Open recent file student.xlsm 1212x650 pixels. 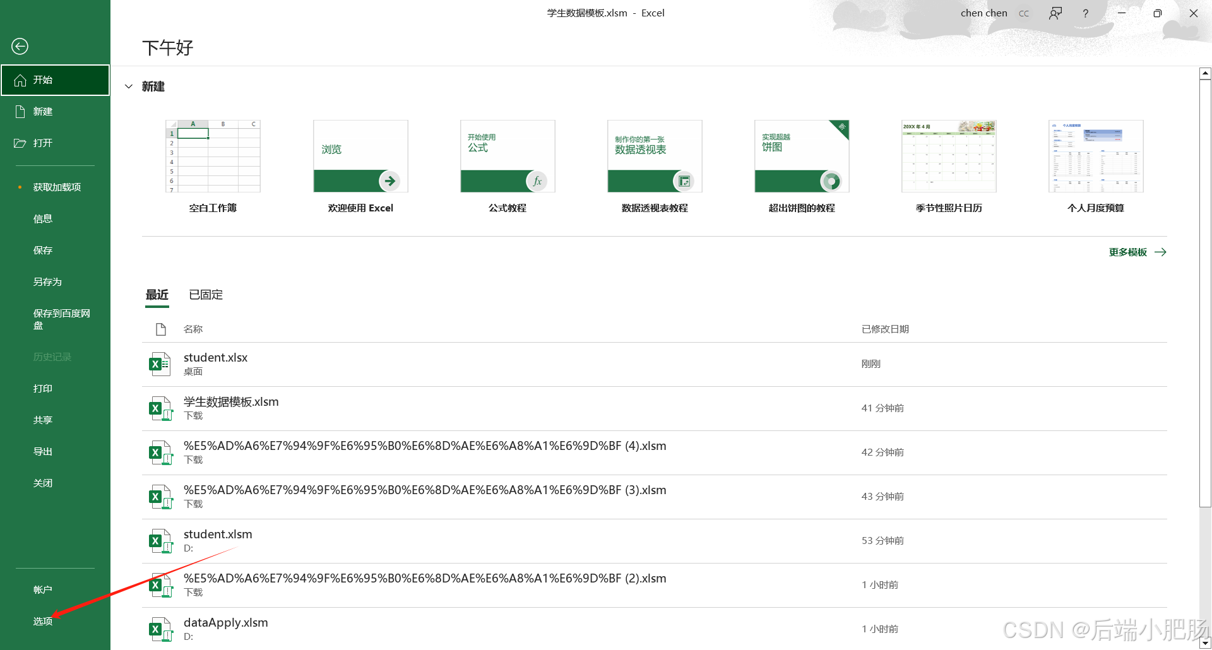click(654, 541)
